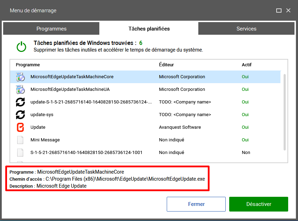Click MicrosoftEdgeUpdateTaskMachineCore installer icon
The height and width of the screenshot is (221, 298).
pyautogui.click(x=20, y=77)
